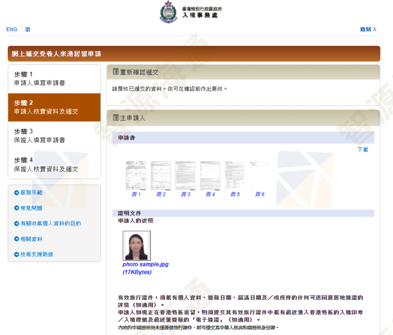Click the 離開 X exit control

tap(367, 29)
